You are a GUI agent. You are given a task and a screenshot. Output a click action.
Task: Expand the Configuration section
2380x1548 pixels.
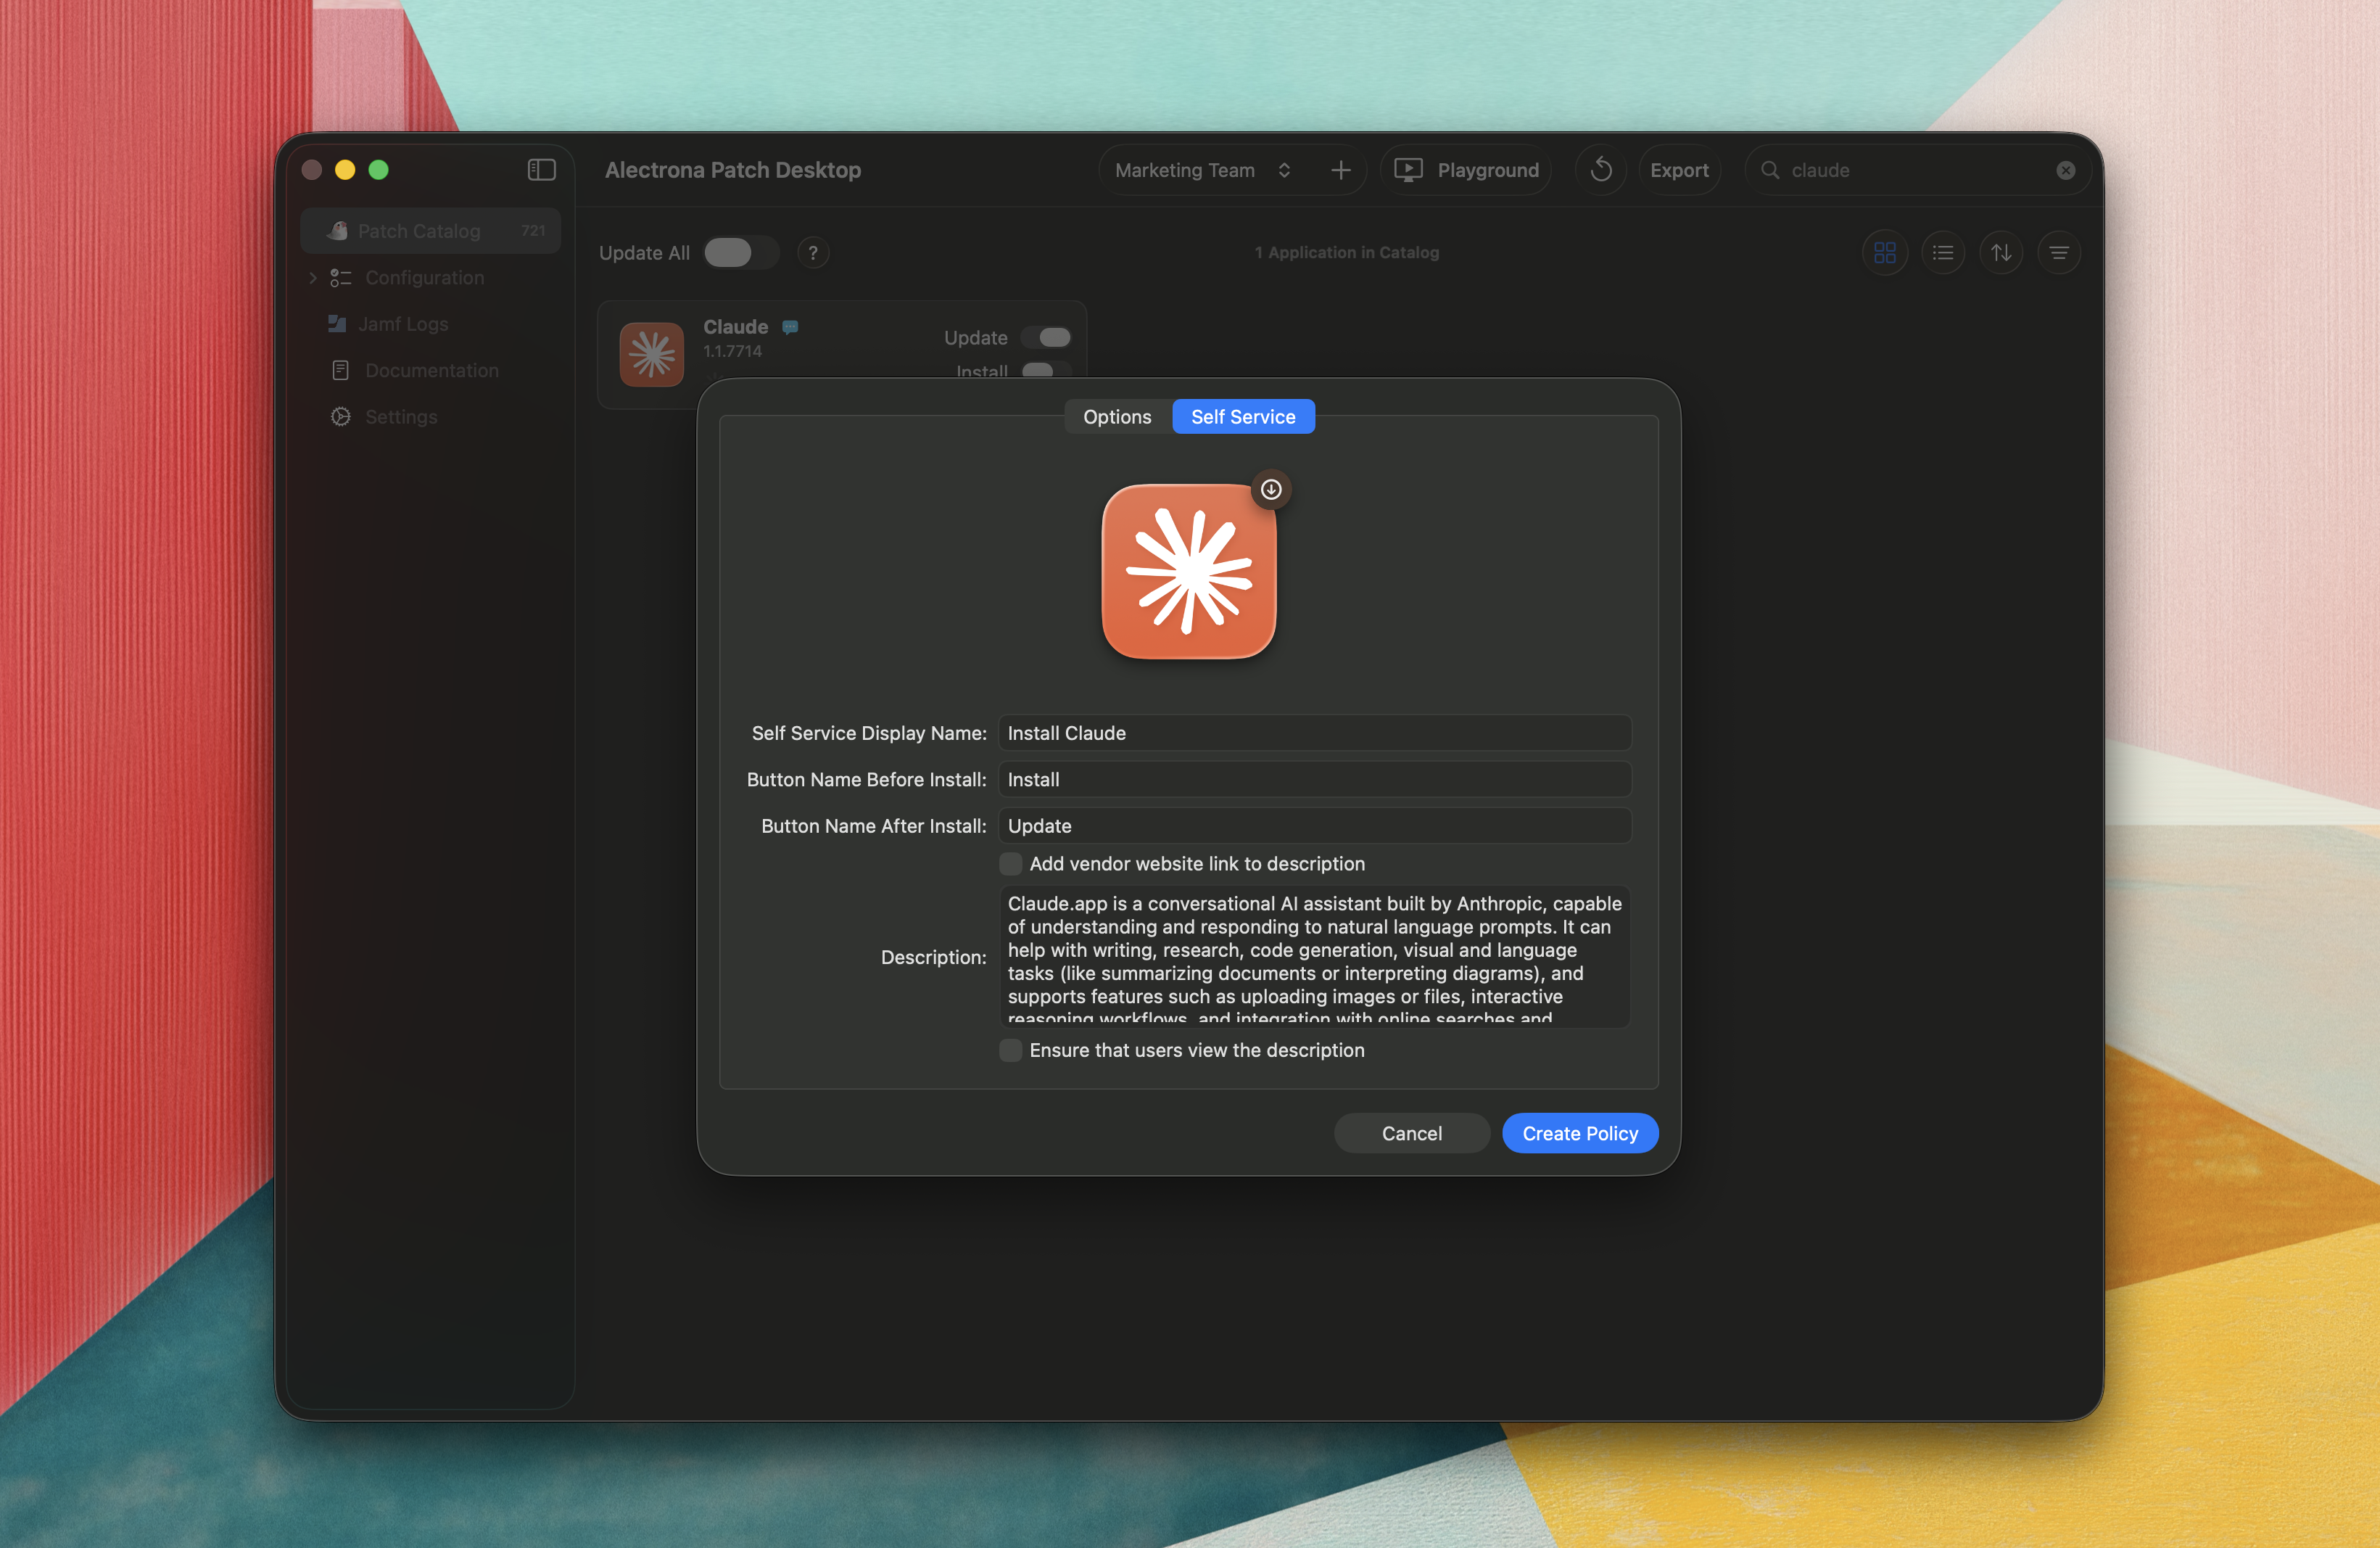point(313,277)
